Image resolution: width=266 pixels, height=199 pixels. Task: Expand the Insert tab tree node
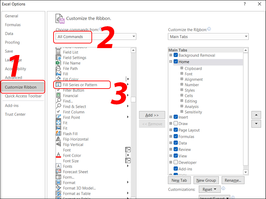[x=170, y=117]
